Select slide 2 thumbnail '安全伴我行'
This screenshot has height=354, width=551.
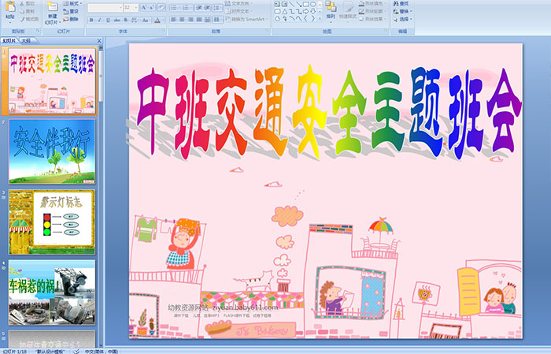tap(52, 151)
